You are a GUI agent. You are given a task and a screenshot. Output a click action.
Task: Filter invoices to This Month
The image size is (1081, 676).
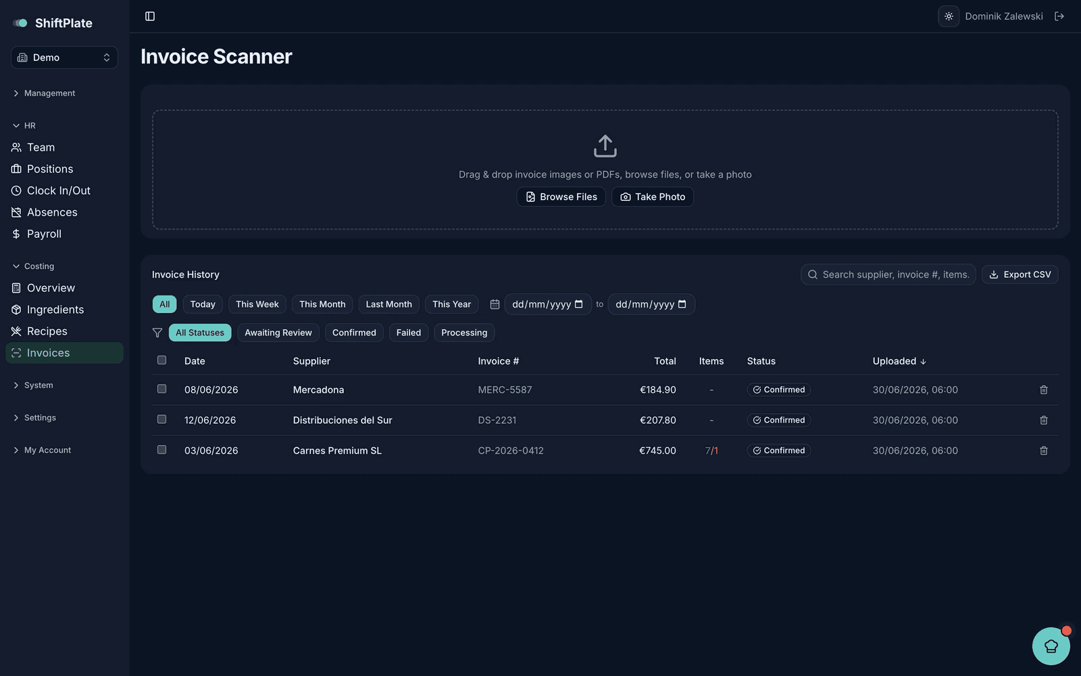coord(322,304)
